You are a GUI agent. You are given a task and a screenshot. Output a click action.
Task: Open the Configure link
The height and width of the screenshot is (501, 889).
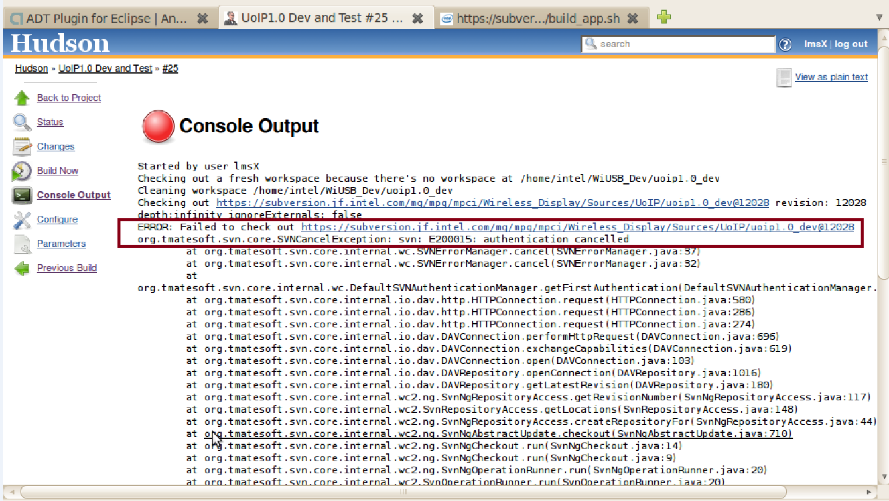(x=57, y=219)
